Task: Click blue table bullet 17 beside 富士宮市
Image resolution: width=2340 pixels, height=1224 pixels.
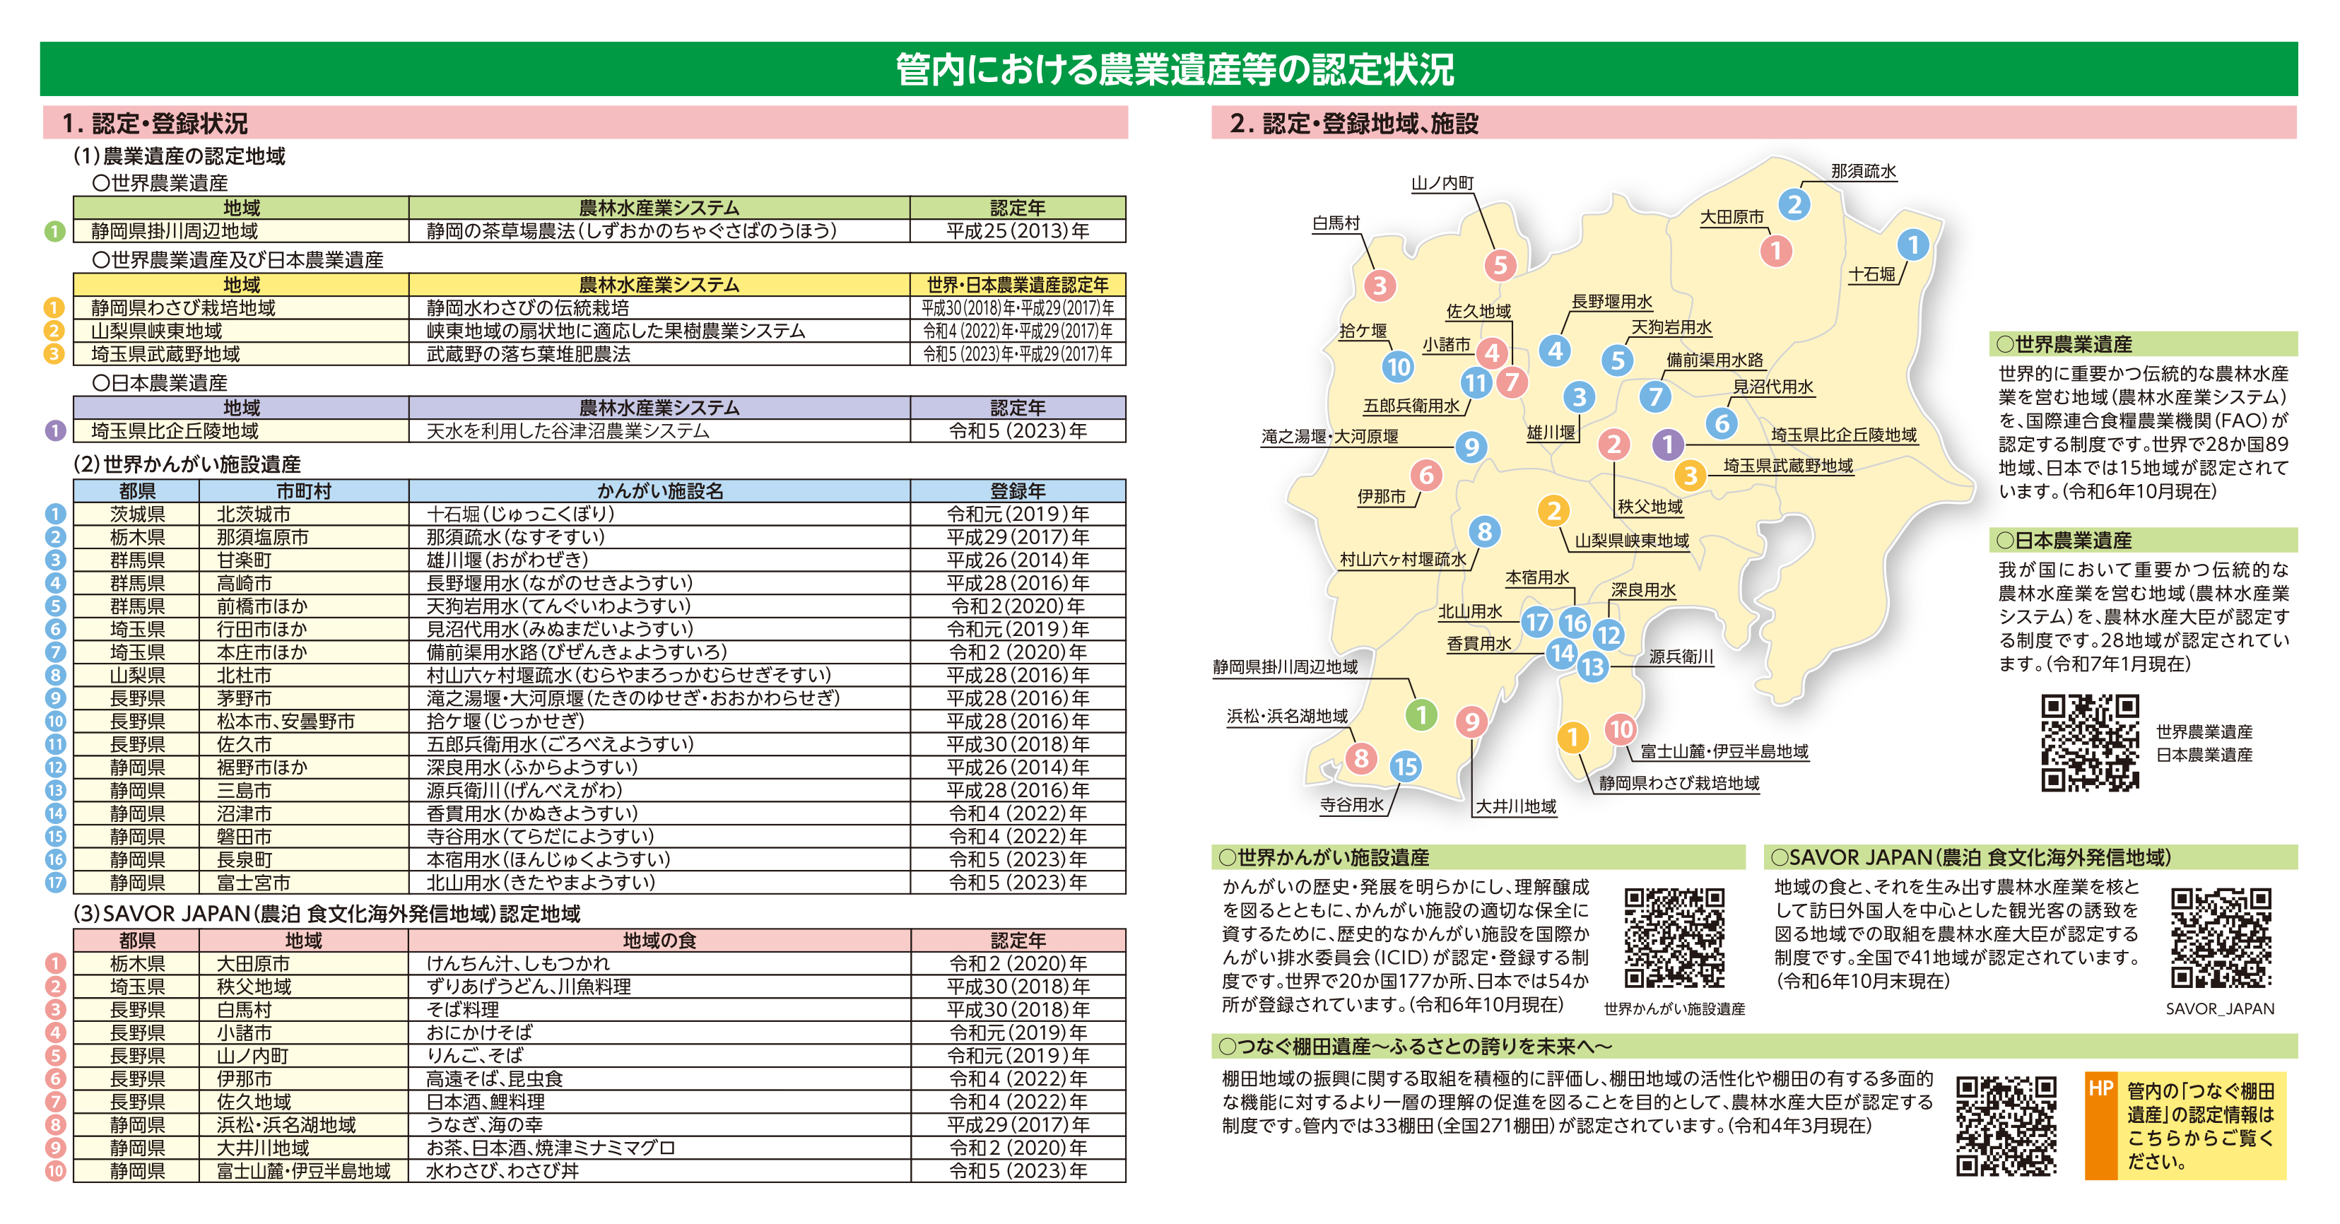Action: pos(55,883)
